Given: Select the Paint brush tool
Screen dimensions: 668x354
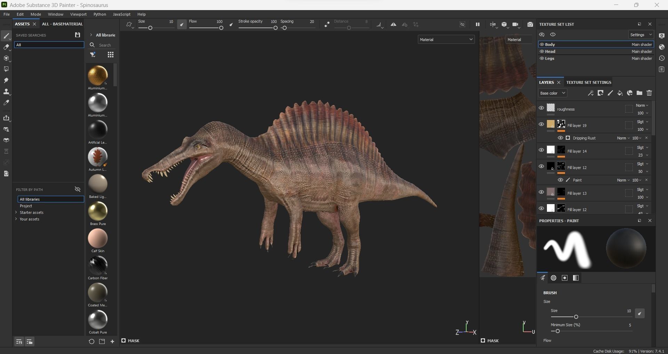Looking at the screenshot, I should (6, 36).
